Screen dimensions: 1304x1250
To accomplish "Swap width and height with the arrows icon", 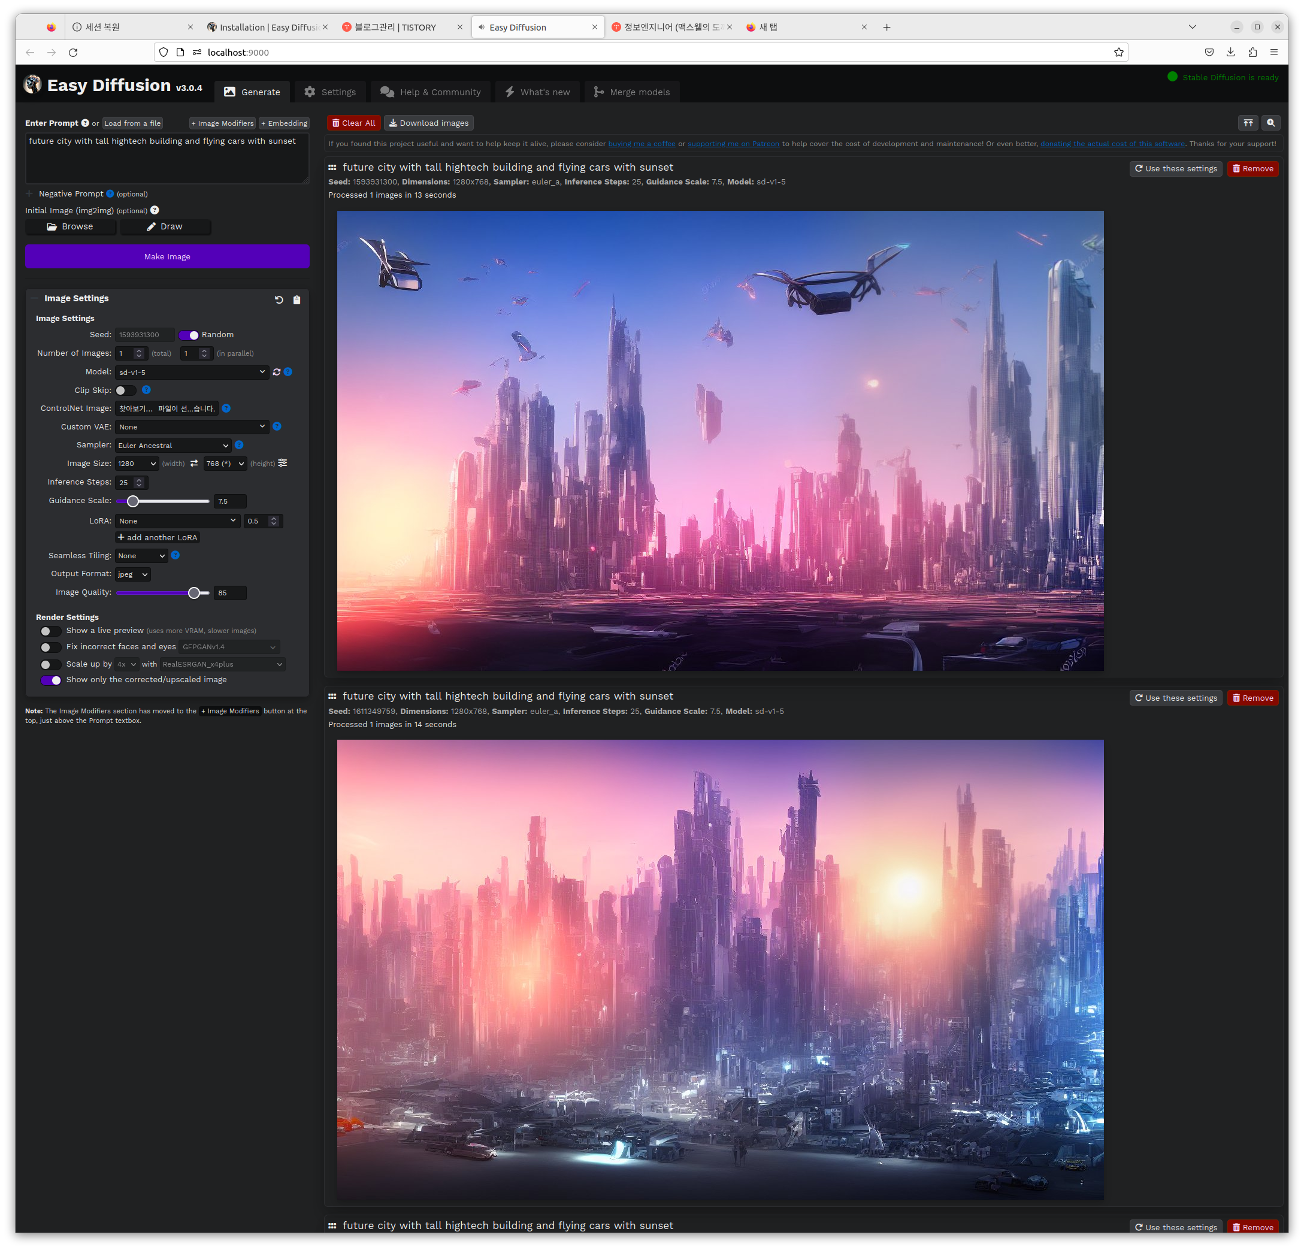I will [x=194, y=464].
